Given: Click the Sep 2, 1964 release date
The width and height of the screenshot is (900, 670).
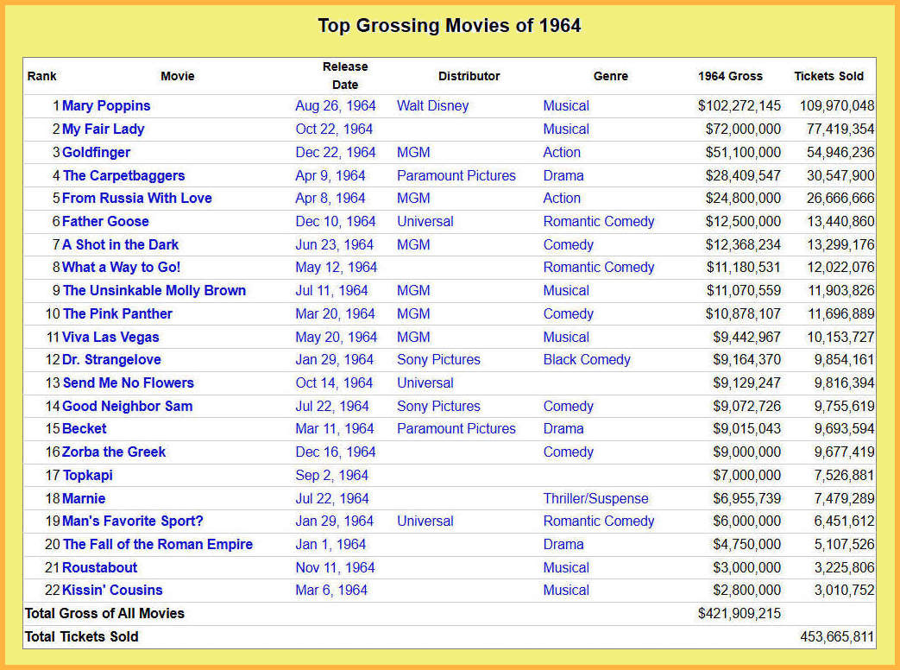Looking at the screenshot, I should [x=331, y=476].
